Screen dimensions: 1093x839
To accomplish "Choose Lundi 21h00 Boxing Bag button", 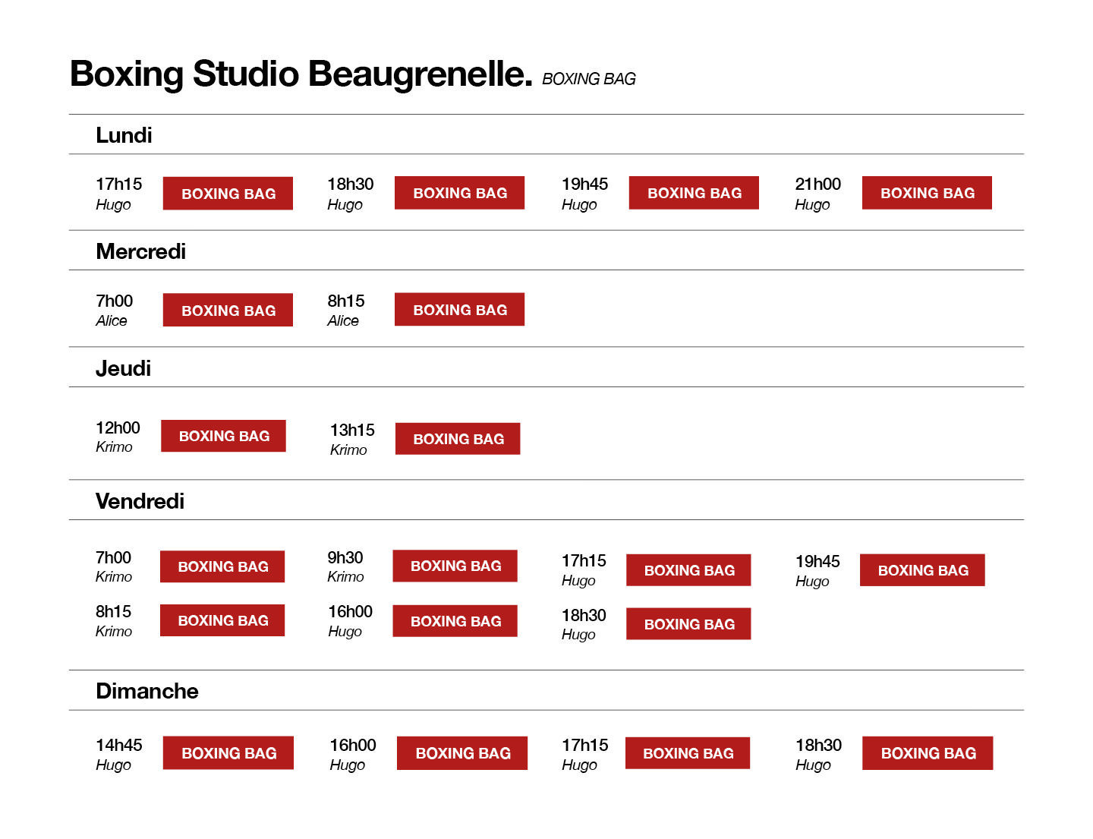I will click(x=927, y=193).
